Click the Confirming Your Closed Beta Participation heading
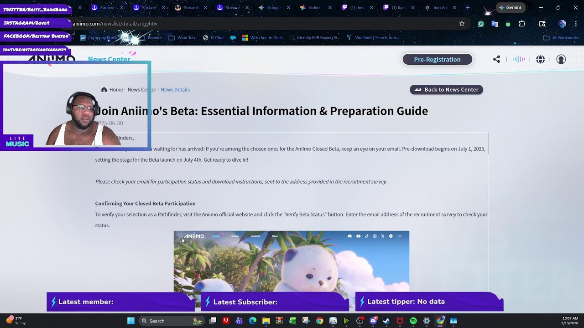Viewport: 584px width, 328px height. [x=145, y=203]
